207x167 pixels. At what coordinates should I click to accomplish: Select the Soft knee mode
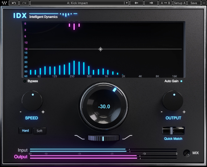[x=39, y=131]
